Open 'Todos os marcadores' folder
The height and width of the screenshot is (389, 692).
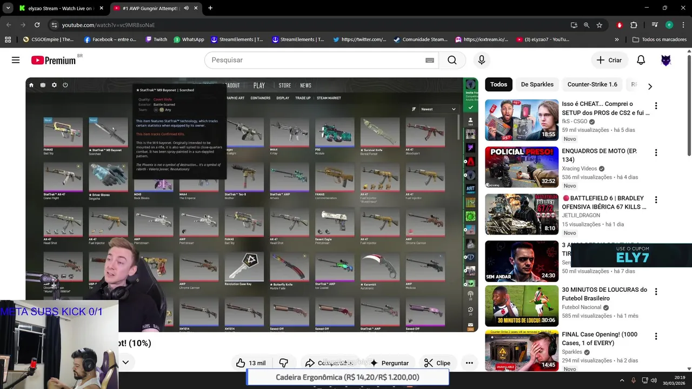(x=660, y=39)
